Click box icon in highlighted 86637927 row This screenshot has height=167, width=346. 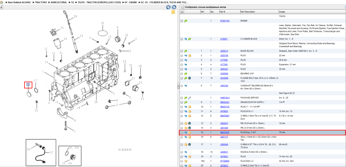click(x=189, y=132)
